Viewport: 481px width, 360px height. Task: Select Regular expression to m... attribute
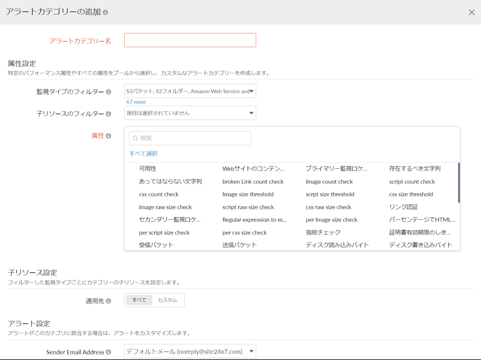[x=255, y=219]
